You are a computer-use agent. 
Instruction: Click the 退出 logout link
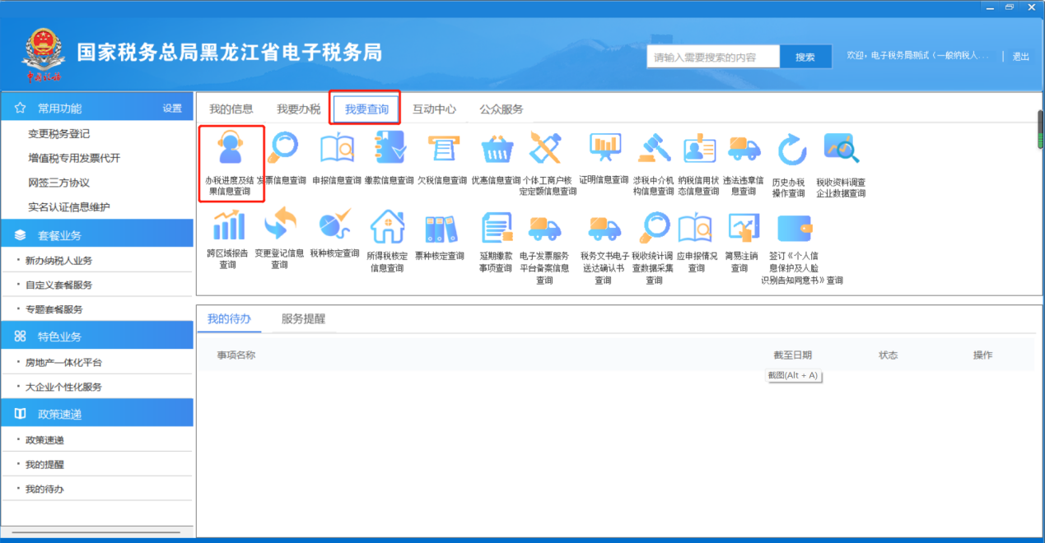click(1020, 57)
